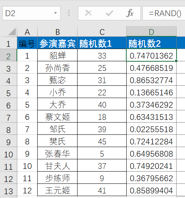The height and width of the screenshot is (198, 185).
Task: Select column B header
Action: tap(58, 31)
